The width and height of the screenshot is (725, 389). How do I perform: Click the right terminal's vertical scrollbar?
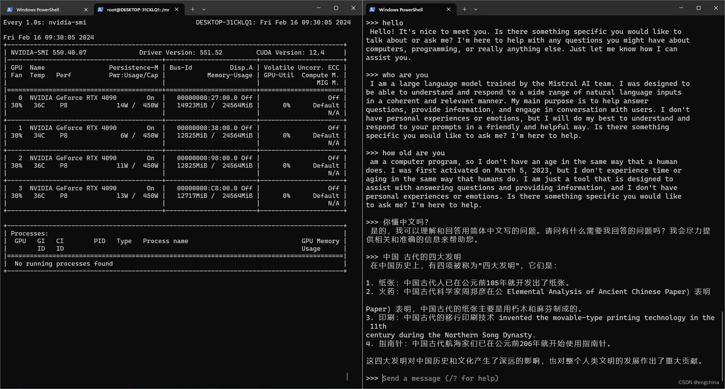pyautogui.click(x=722, y=347)
